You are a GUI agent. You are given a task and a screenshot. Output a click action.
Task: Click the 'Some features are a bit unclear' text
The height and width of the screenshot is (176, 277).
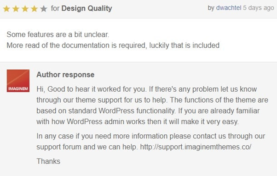(x=58, y=34)
